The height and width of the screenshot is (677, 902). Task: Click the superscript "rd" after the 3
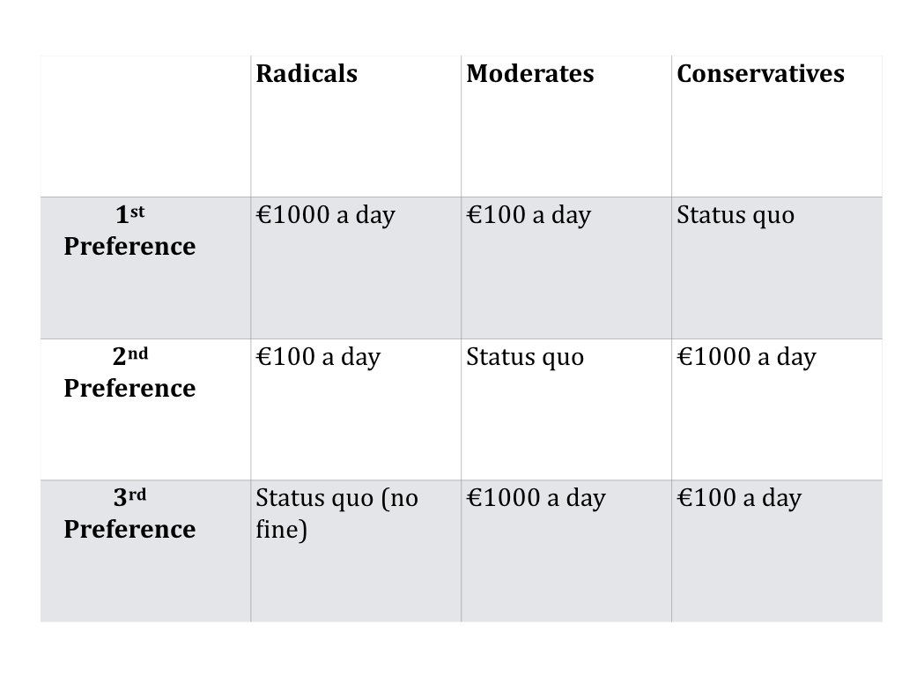[x=137, y=494]
